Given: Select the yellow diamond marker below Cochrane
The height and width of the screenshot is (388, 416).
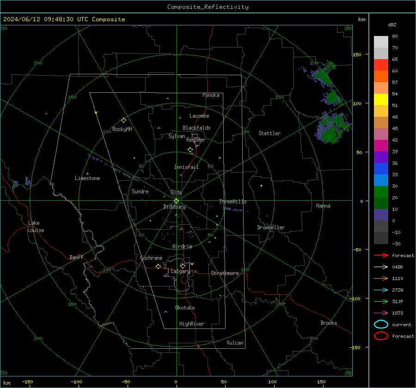Looking at the screenshot, I should (x=158, y=266).
